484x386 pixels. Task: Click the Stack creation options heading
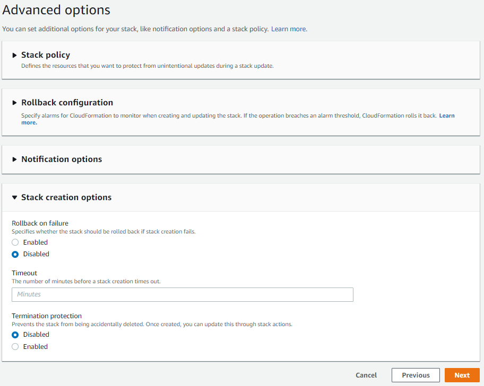(66, 198)
